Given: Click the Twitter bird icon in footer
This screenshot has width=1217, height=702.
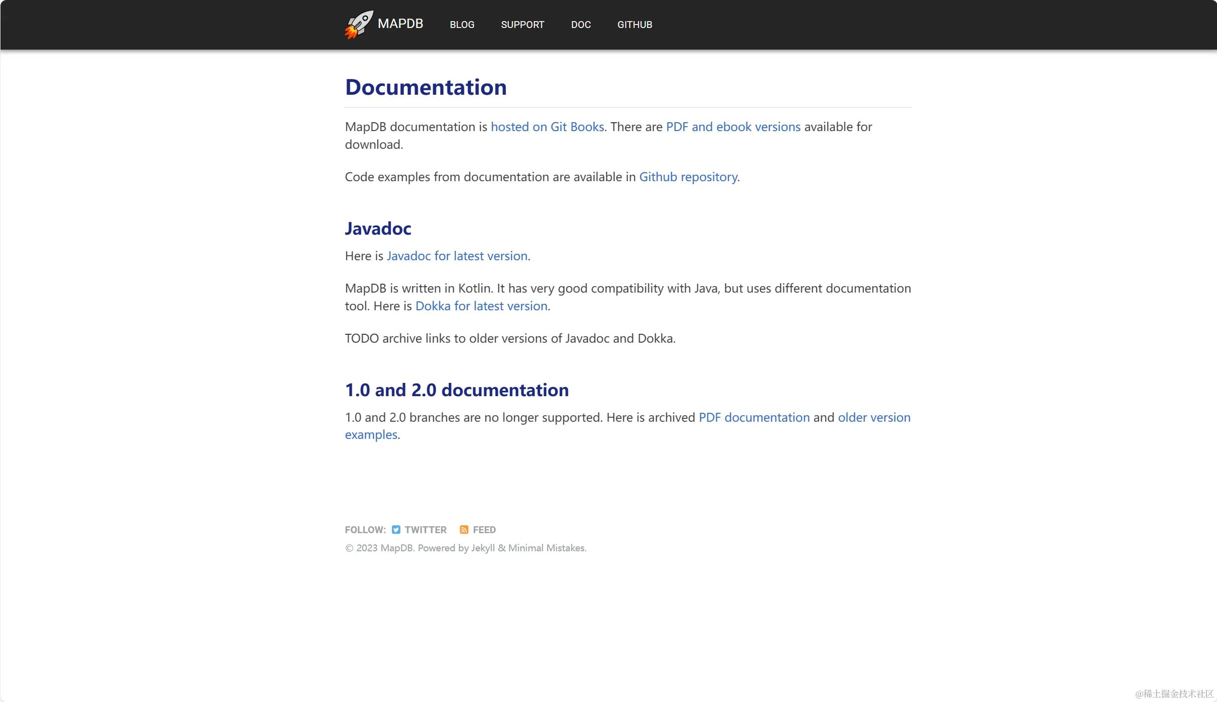Looking at the screenshot, I should [396, 530].
